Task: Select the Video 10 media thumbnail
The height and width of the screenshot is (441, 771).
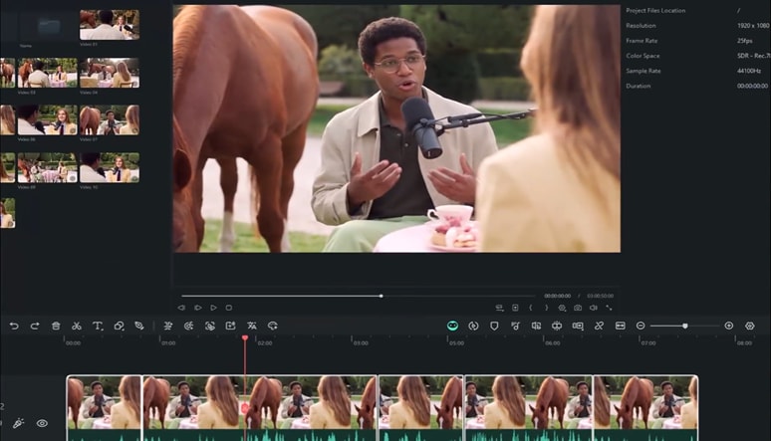Action: (x=110, y=167)
